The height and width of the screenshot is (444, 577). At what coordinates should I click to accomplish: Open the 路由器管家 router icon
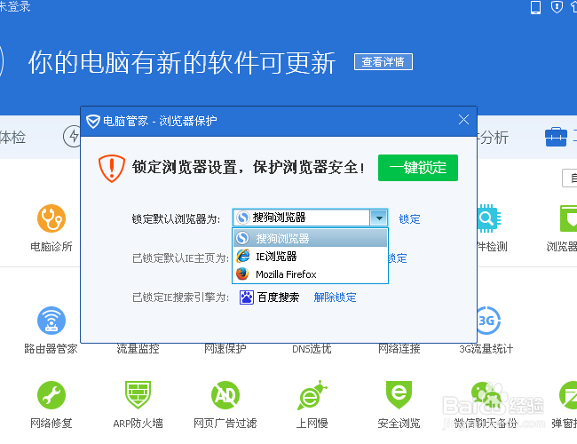pyautogui.click(x=51, y=321)
